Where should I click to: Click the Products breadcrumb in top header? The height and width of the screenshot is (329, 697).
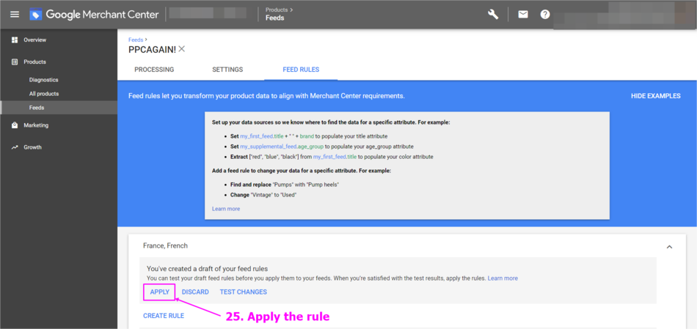pos(278,10)
